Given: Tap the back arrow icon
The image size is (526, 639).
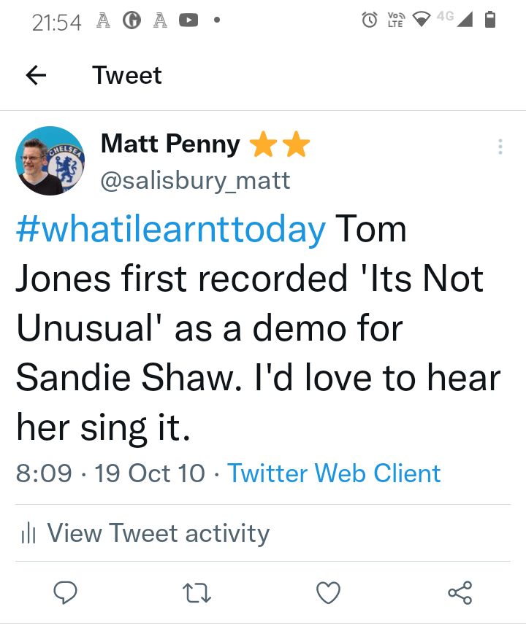Looking at the screenshot, I should (x=36, y=75).
